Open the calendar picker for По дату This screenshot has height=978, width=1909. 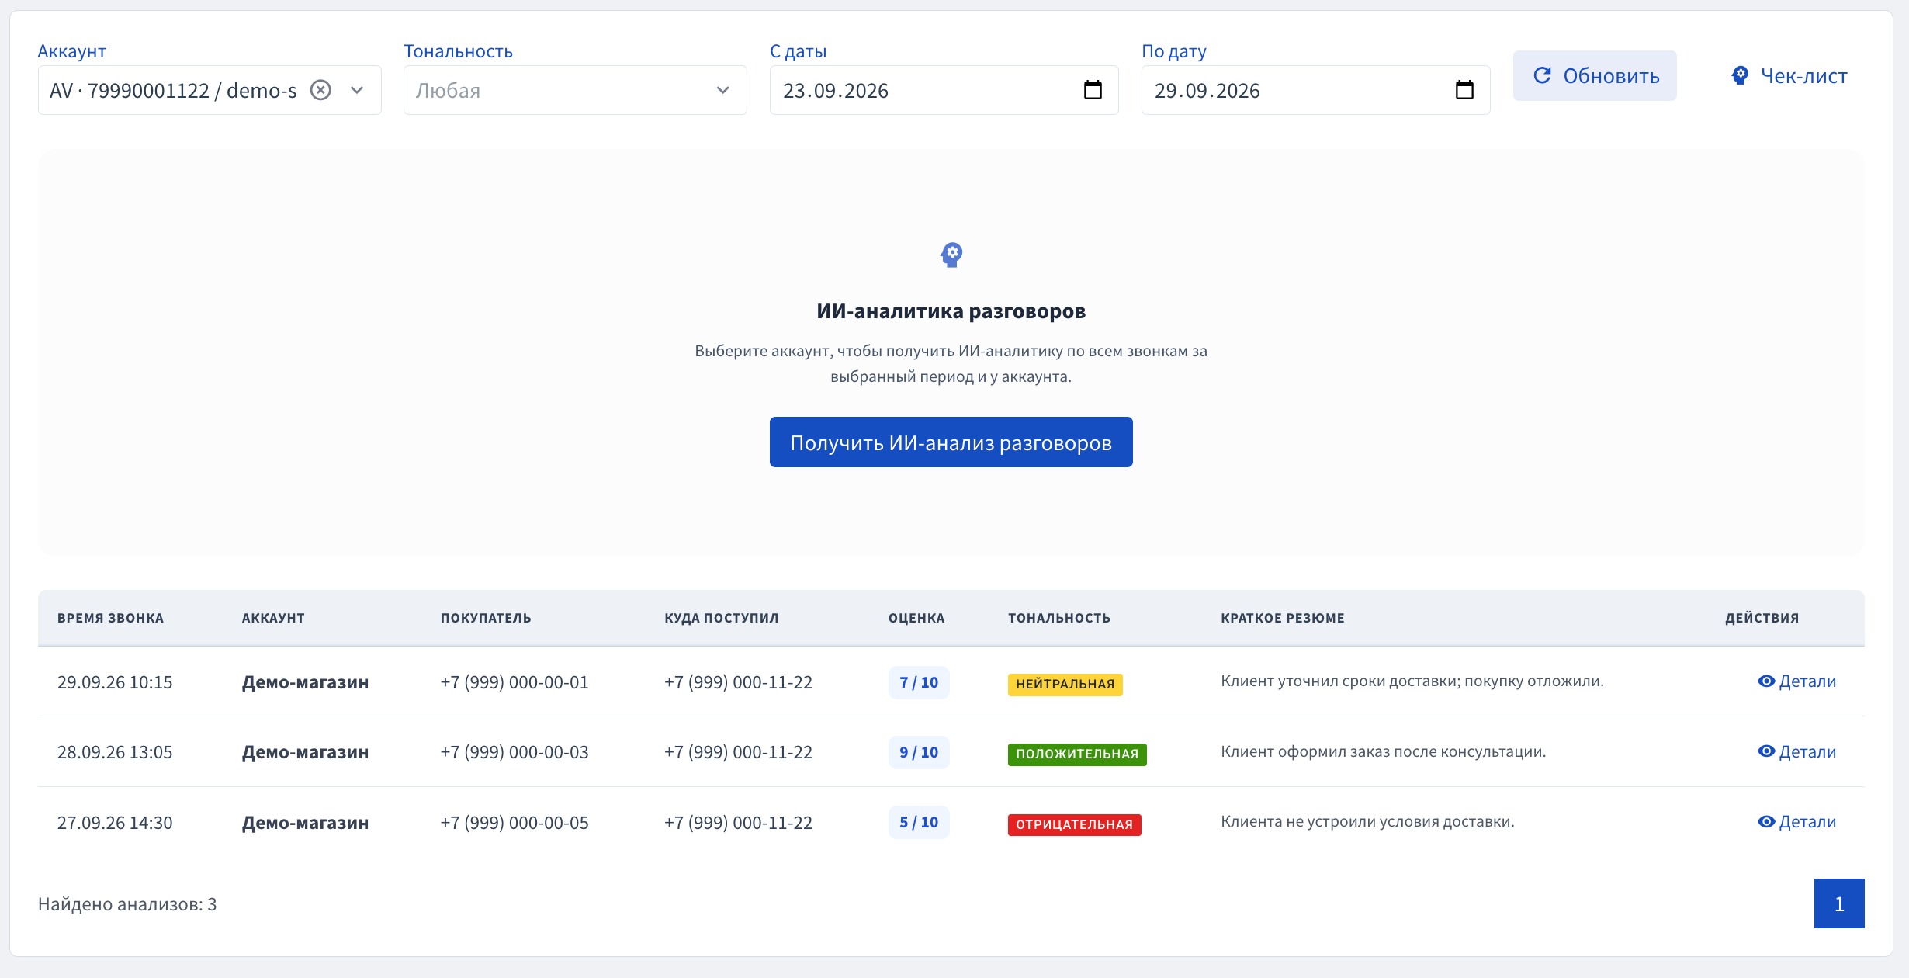click(x=1464, y=90)
